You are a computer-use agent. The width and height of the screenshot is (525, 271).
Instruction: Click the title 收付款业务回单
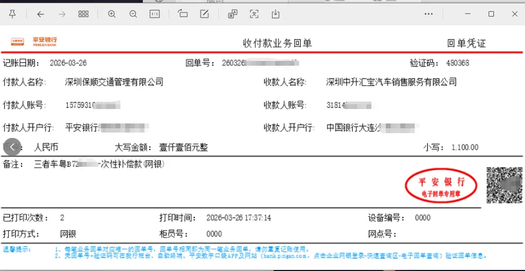click(277, 43)
